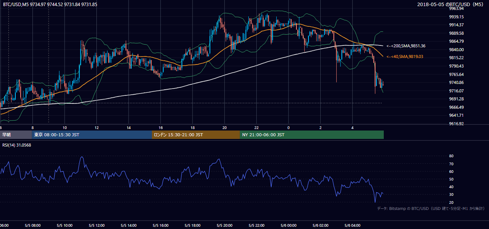Image resolution: width=489 pixels, height=229 pixels.
Task: Click the BTC/USD,M5 OHLC title text
Action: [x=50, y=4]
